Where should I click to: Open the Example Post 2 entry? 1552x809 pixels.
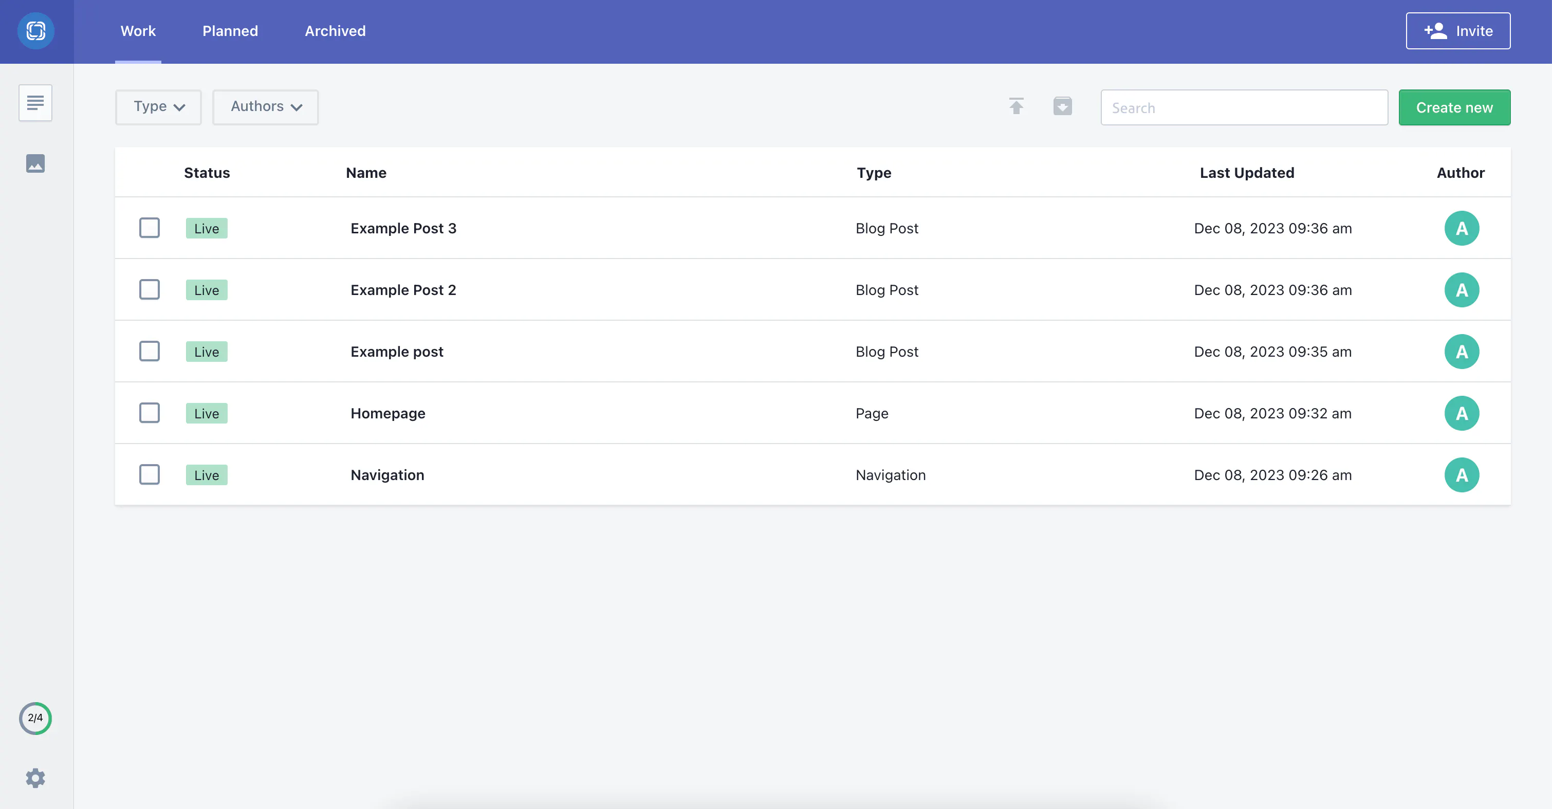pyautogui.click(x=403, y=290)
